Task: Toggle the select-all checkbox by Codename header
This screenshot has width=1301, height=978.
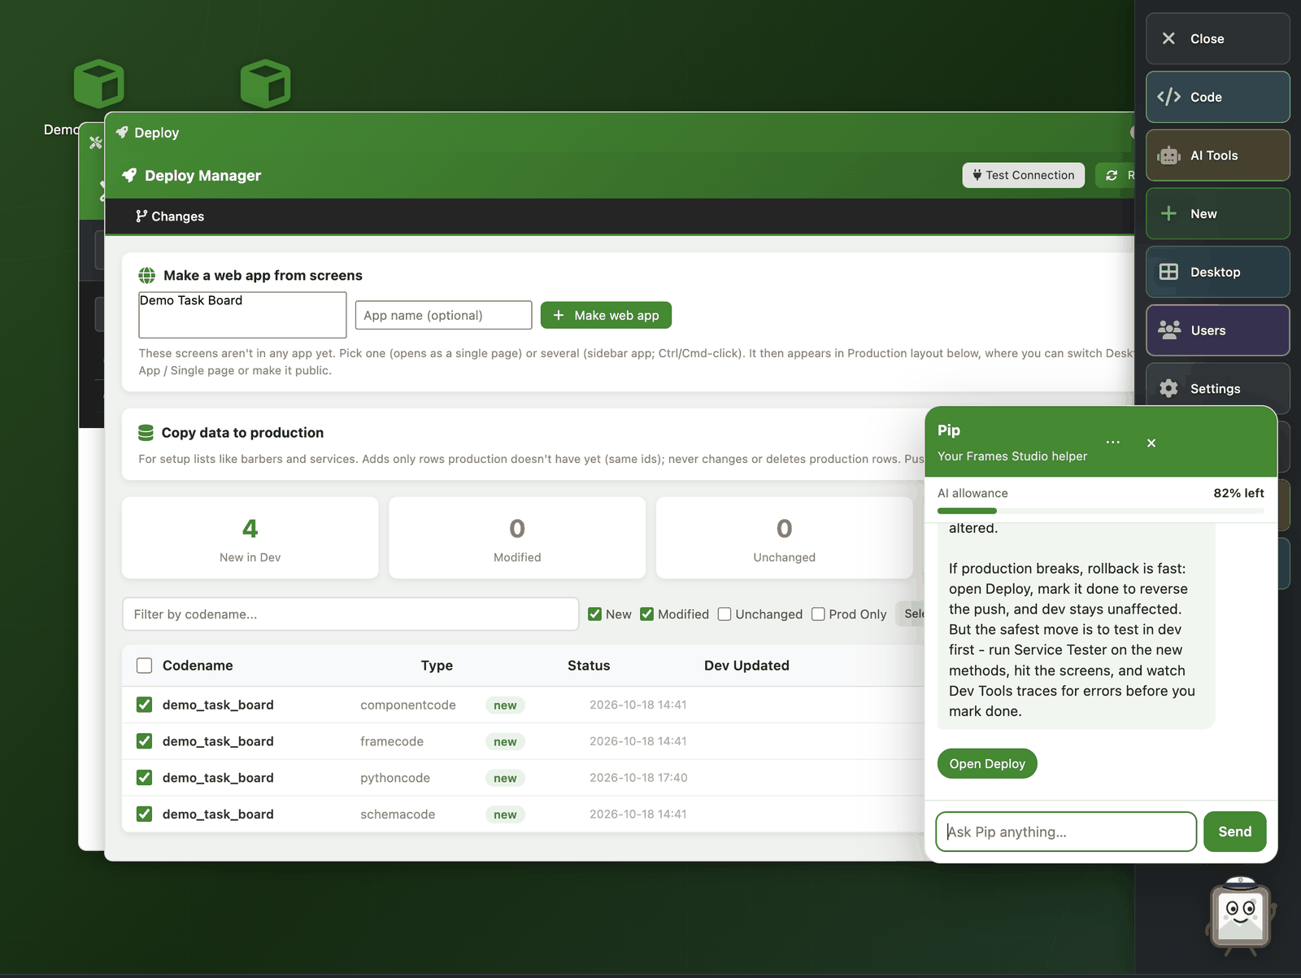Action: click(x=145, y=666)
